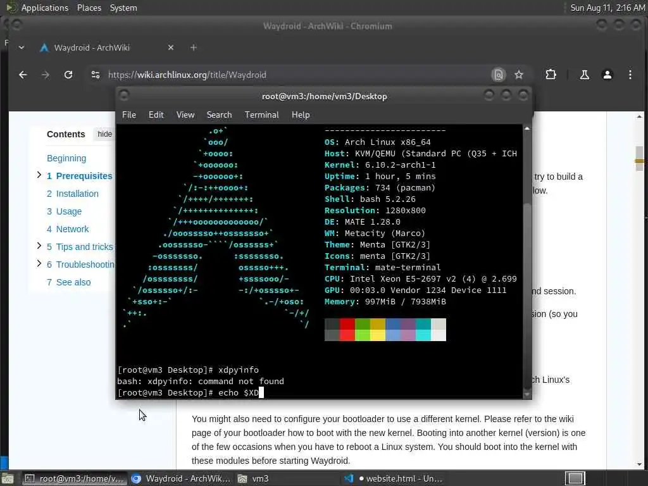The height and width of the screenshot is (486, 648).
Task: Open the terminal Search menu
Action: (x=219, y=115)
